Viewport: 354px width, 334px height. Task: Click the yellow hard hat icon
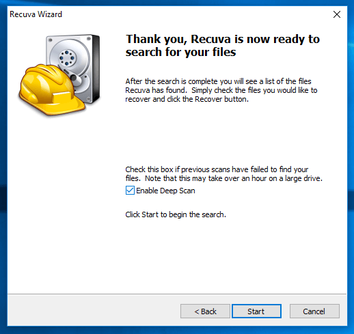(51, 90)
